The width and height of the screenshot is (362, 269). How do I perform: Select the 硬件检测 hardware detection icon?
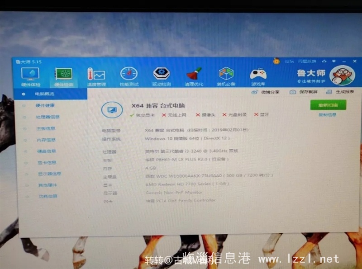pos(63,77)
